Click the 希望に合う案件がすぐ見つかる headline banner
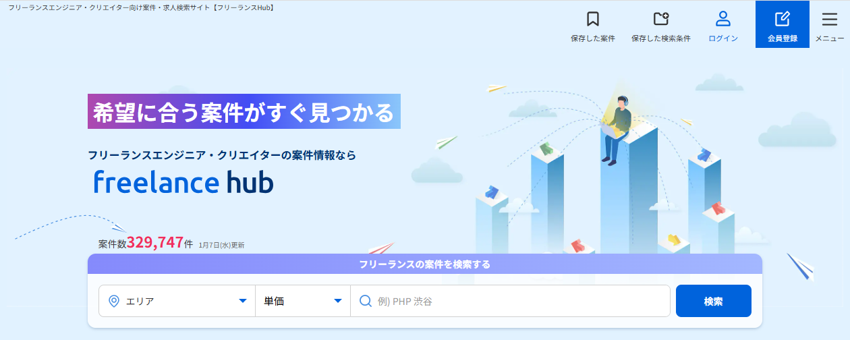This screenshot has width=850, height=340. (244, 112)
